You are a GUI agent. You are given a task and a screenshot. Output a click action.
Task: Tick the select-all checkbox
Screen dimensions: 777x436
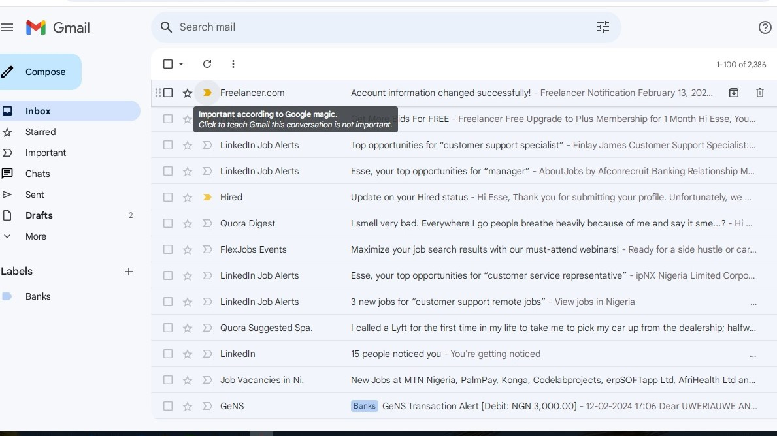(168, 64)
